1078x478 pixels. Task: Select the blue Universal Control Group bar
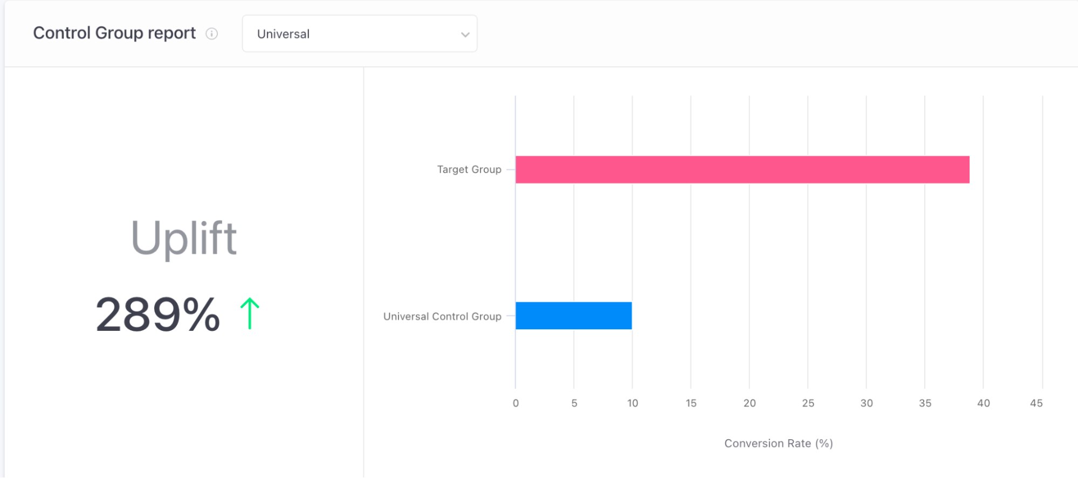573,316
